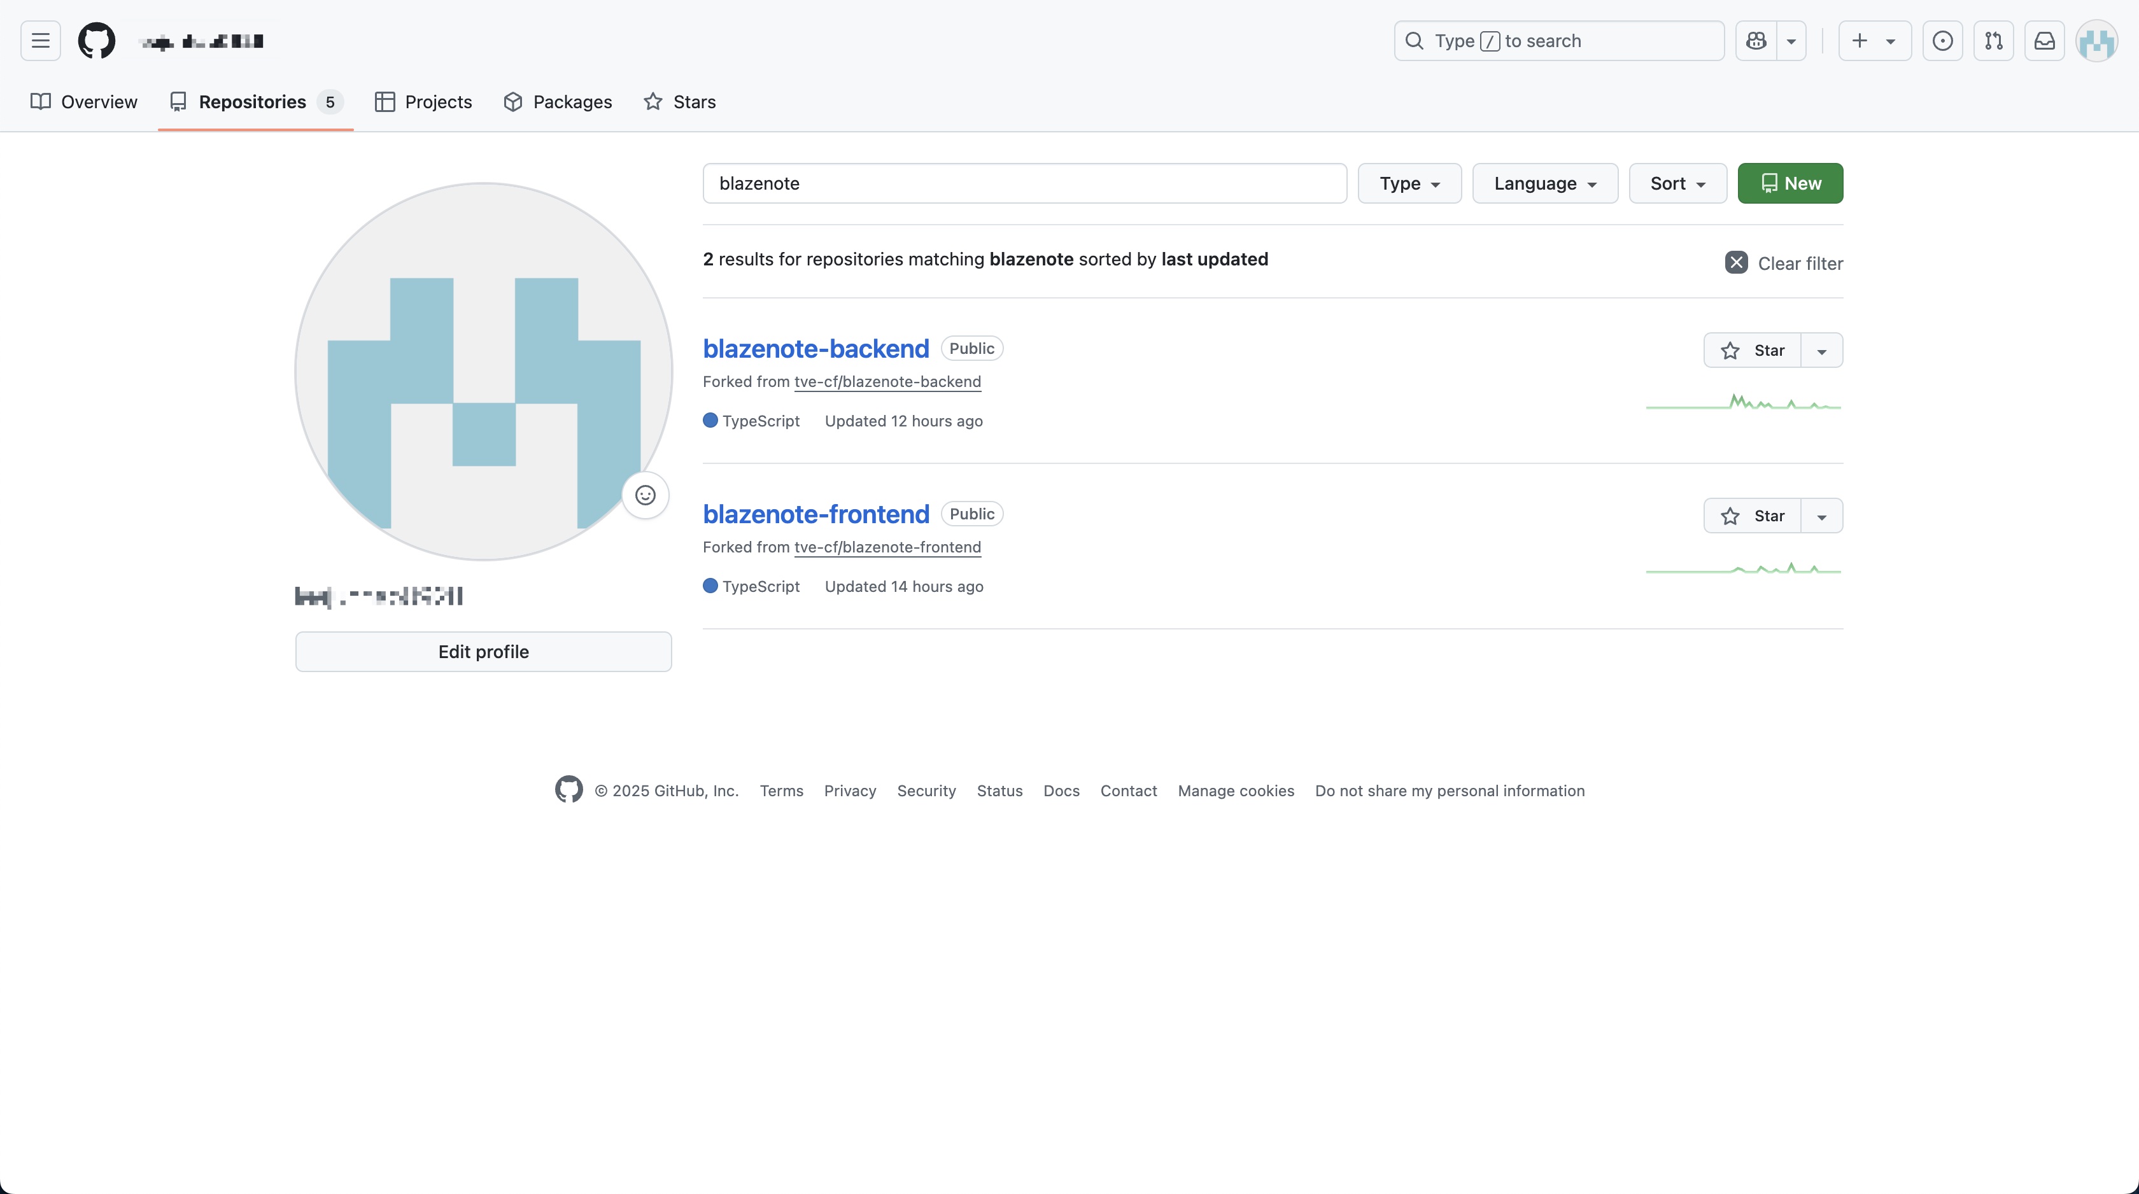Star the blazenote-frontend repository
Image resolution: width=2139 pixels, height=1194 pixels.
click(1752, 516)
